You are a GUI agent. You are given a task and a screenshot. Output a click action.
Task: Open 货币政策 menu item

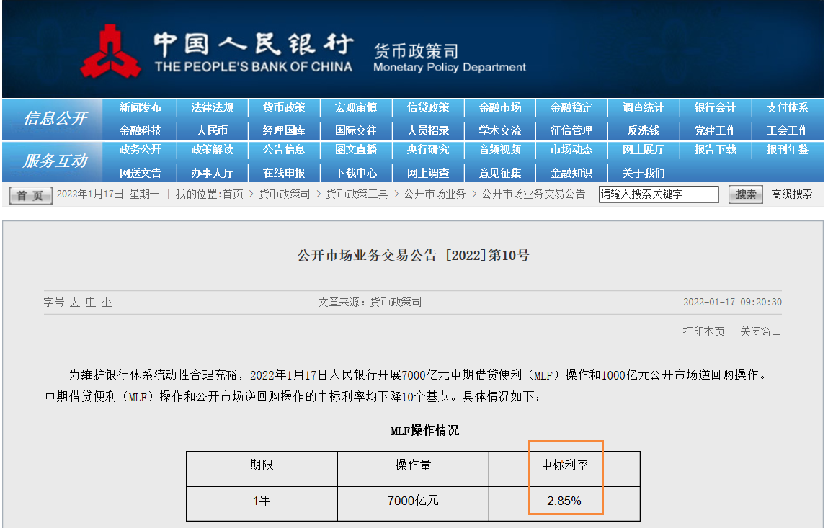pyautogui.click(x=284, y=108)
